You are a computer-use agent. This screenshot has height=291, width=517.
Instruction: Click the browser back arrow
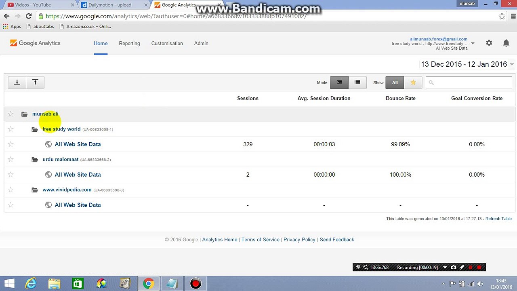coord(6,16)
